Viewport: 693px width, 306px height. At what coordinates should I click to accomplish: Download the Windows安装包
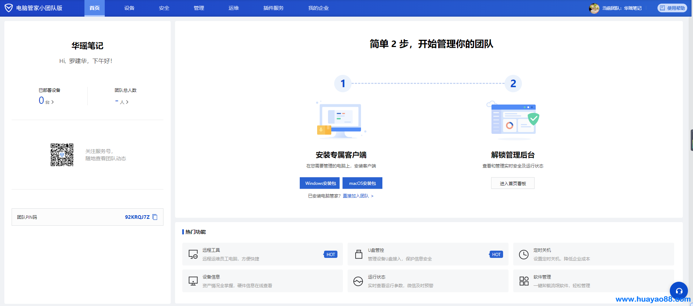click(320, 183)
